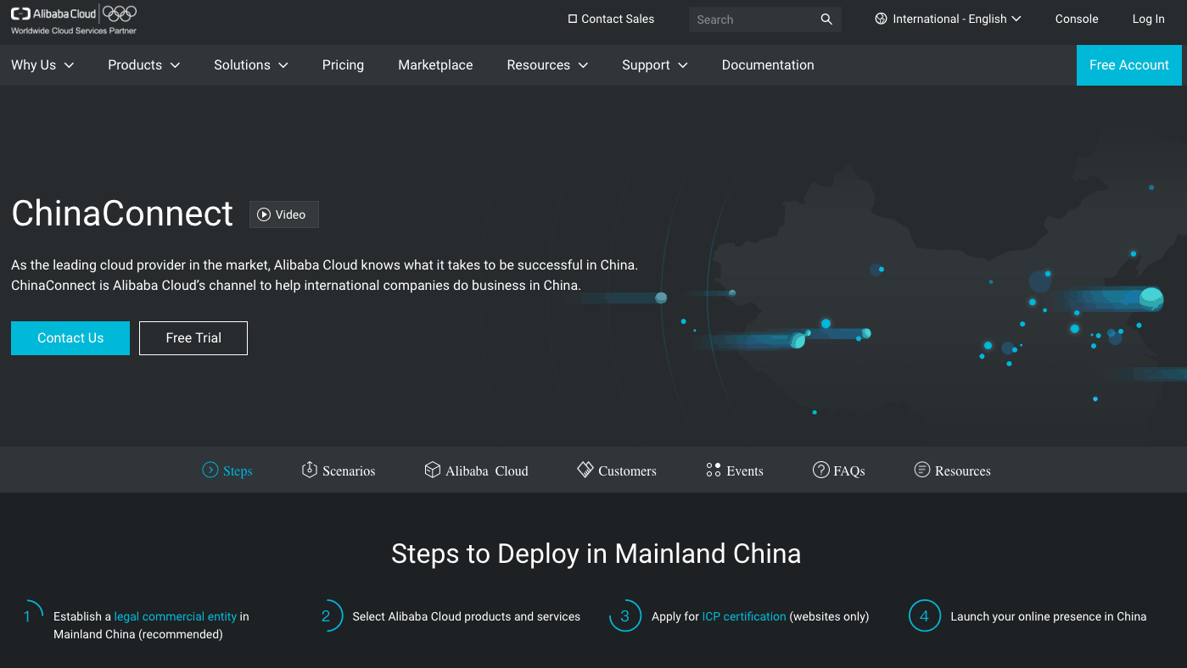Click the Contact Us button
Image resolution: width=1187 pixels, height=668 pixels.
[x=70, y=338]
